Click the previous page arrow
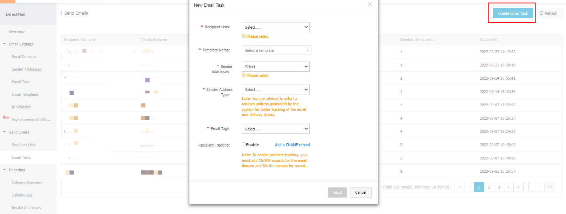 pos(469,187)
